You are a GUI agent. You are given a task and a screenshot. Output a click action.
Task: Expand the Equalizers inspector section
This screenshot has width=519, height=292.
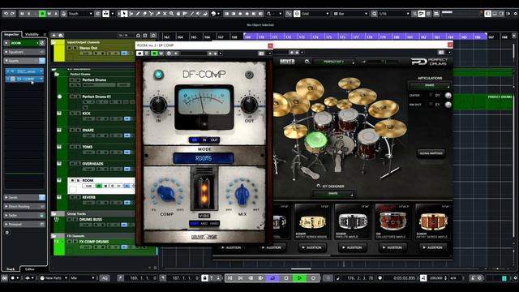24,52
